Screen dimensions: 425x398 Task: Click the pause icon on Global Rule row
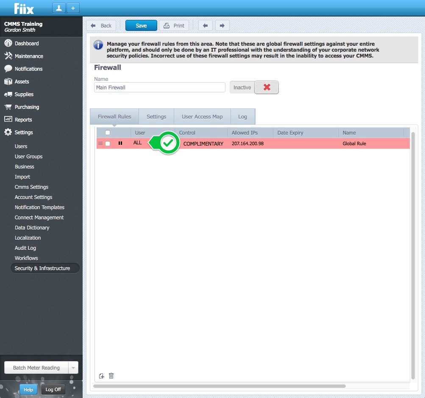[120, 143]
